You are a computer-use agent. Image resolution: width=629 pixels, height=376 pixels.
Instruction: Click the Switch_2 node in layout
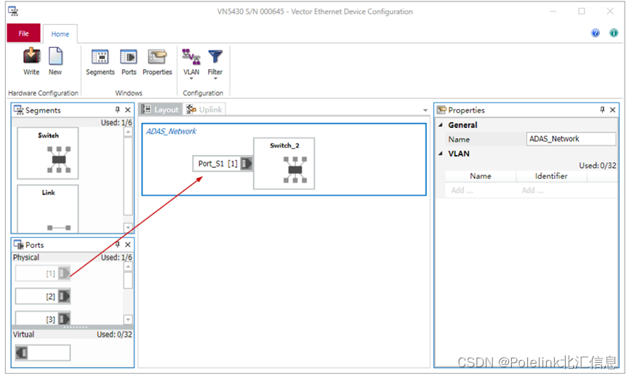(x=284, y=164)
